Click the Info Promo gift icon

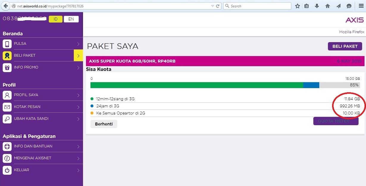coord(7,67)
